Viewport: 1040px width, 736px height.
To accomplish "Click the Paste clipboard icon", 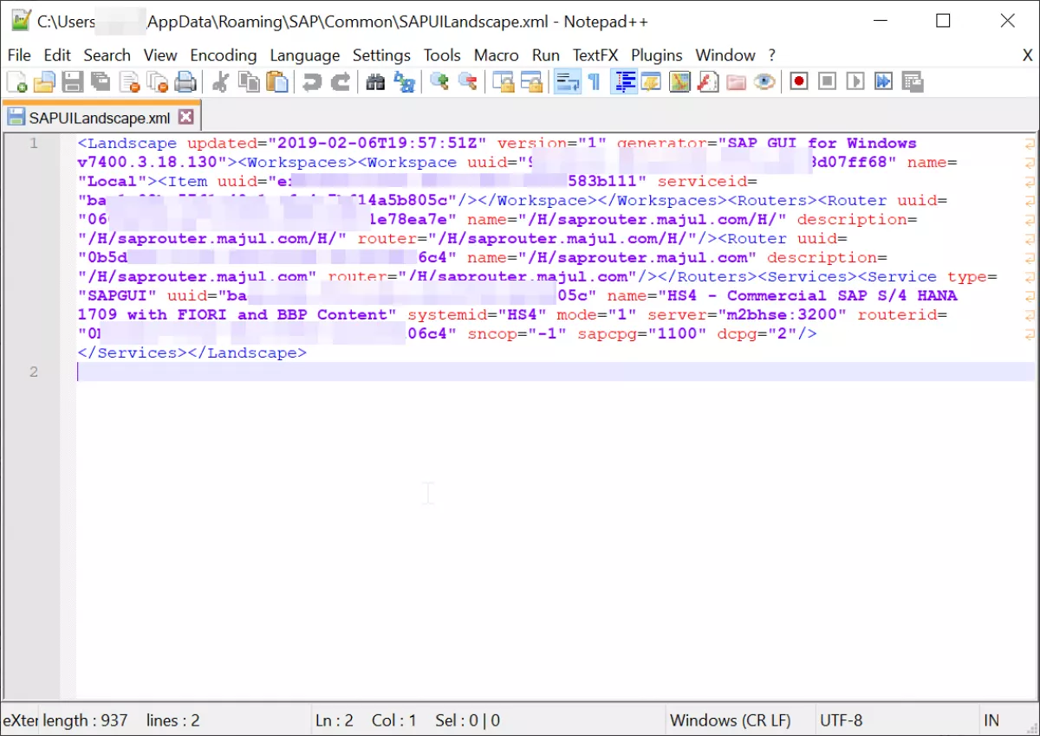I will coord(276,82).
